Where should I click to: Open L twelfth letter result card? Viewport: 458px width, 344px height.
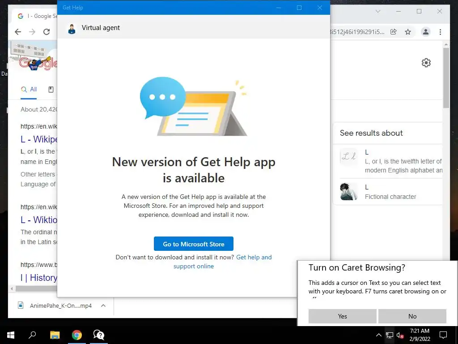(391, 161)
